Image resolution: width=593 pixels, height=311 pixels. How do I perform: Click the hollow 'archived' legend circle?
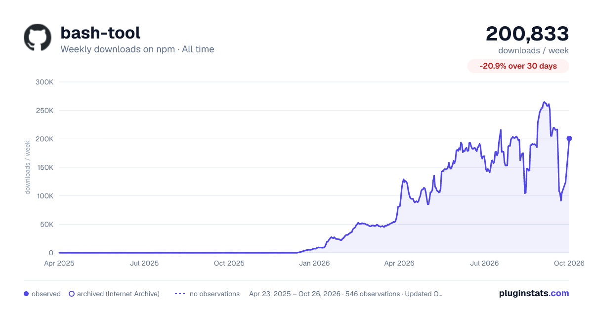(71, 294)
